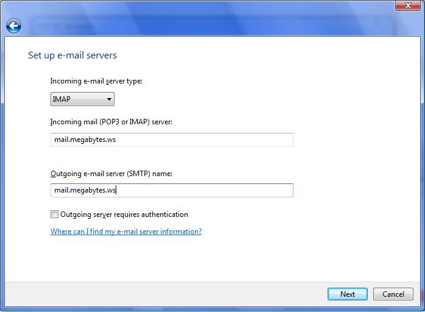Click the 'Outgoing server requires authentication' label text

[x=124, y=214]
